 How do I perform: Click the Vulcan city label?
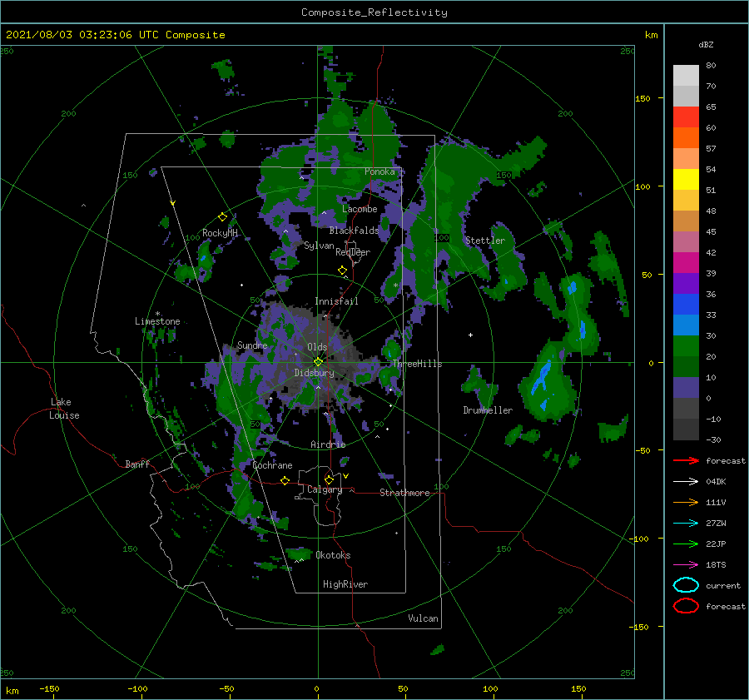pos(423,618)
